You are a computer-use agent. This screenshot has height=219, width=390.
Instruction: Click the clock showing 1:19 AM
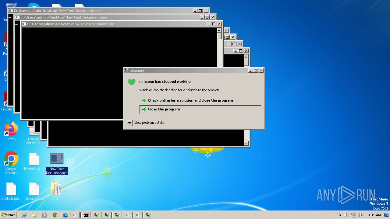tap(374, 215)
